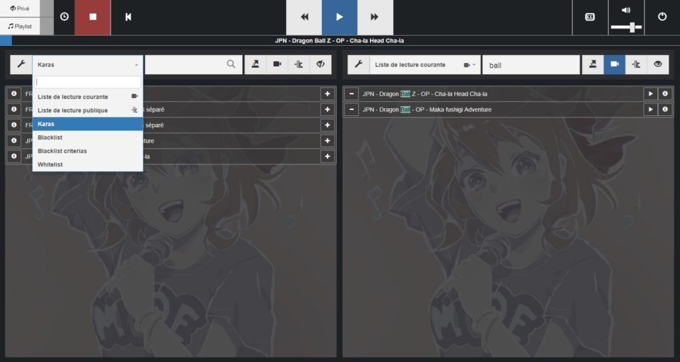Add the topmost left song starting 'FR'
The image size is (680, 362).
(x=327, y=94)
